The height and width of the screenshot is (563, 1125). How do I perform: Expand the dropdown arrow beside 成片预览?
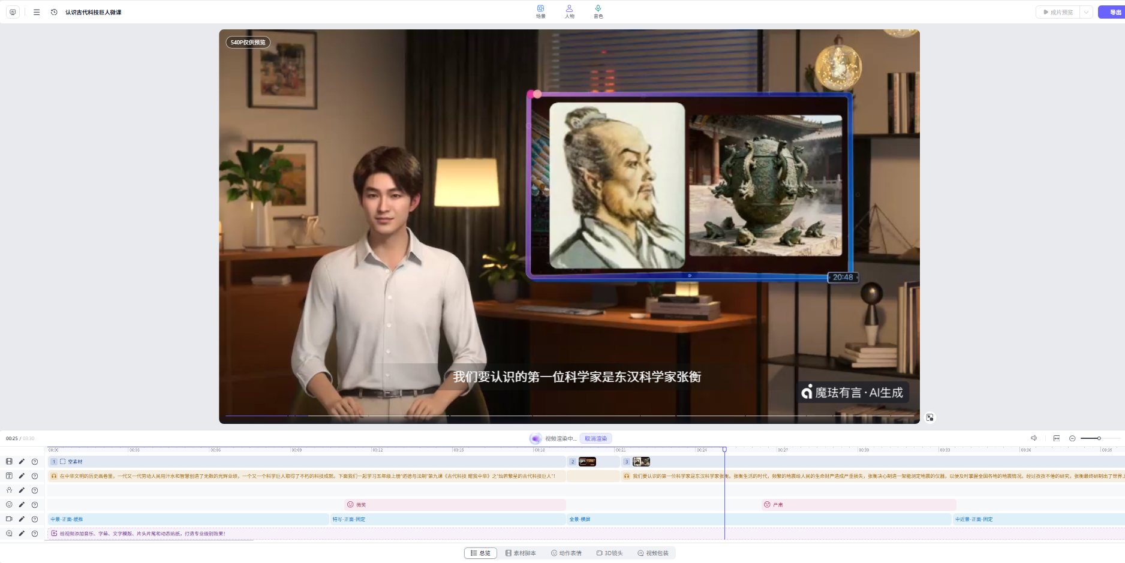(x=1086, y=12)
